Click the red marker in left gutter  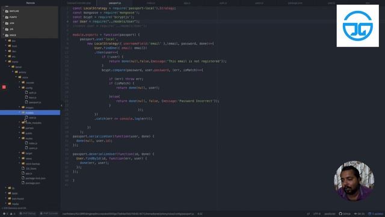pos(4,87)
